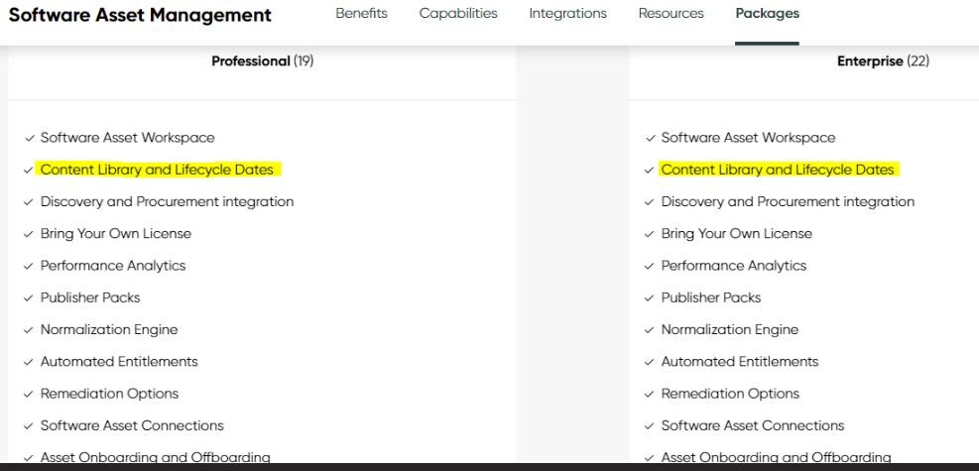Click checkmark beside Enterprise Software Asset Connections
Image resolution: width=979 pixels, height=471 pixels.
(651, 426)
